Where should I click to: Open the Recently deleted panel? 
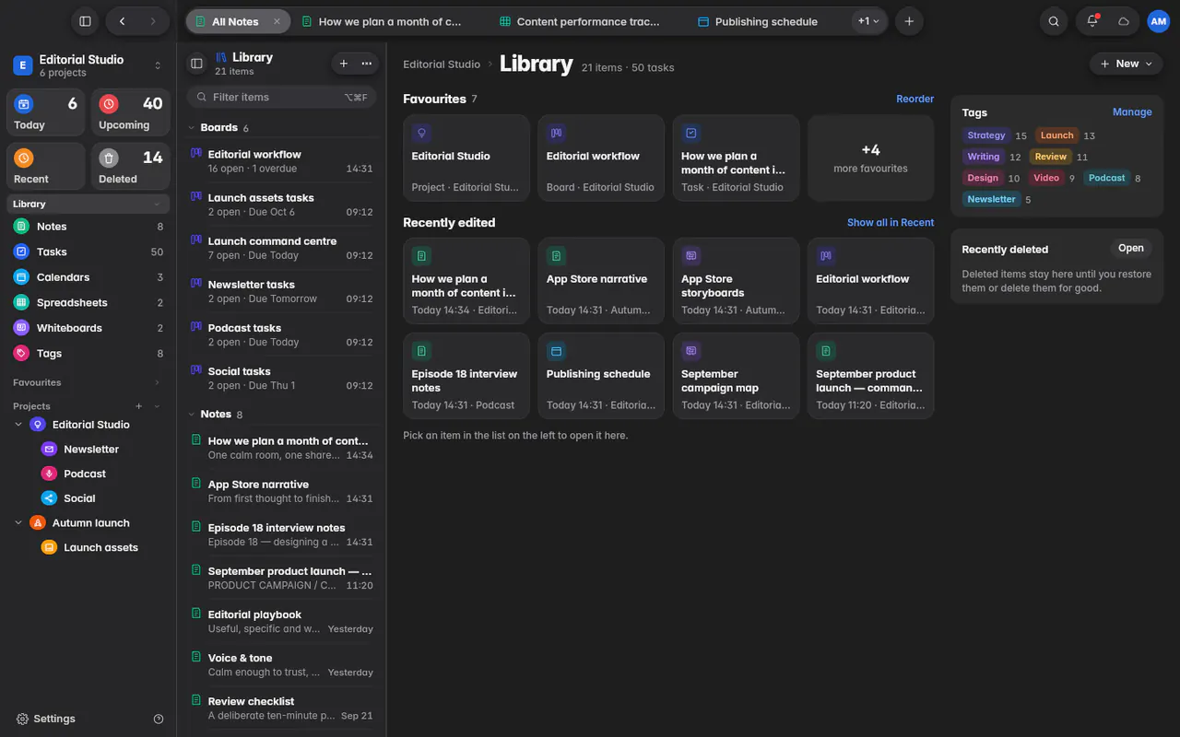[1131, 249]
